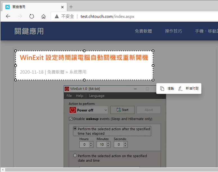Increase Minutes with up spinner arrow
Image resolution: width=218 pixels, height=172 pixels.
point(108,143)
